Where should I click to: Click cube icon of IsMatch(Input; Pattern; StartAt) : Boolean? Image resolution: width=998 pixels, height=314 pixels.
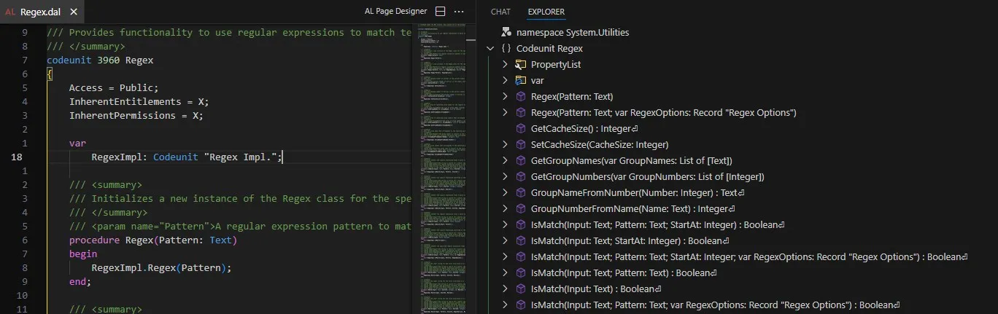coord(520,224)
